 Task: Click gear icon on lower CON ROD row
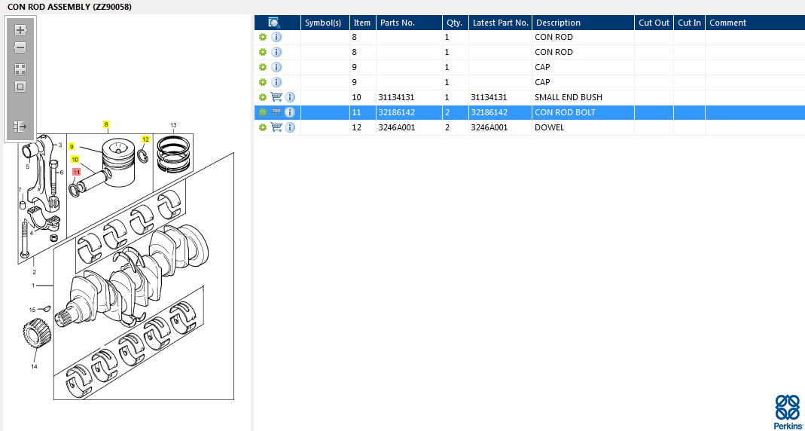click(263, 52)
